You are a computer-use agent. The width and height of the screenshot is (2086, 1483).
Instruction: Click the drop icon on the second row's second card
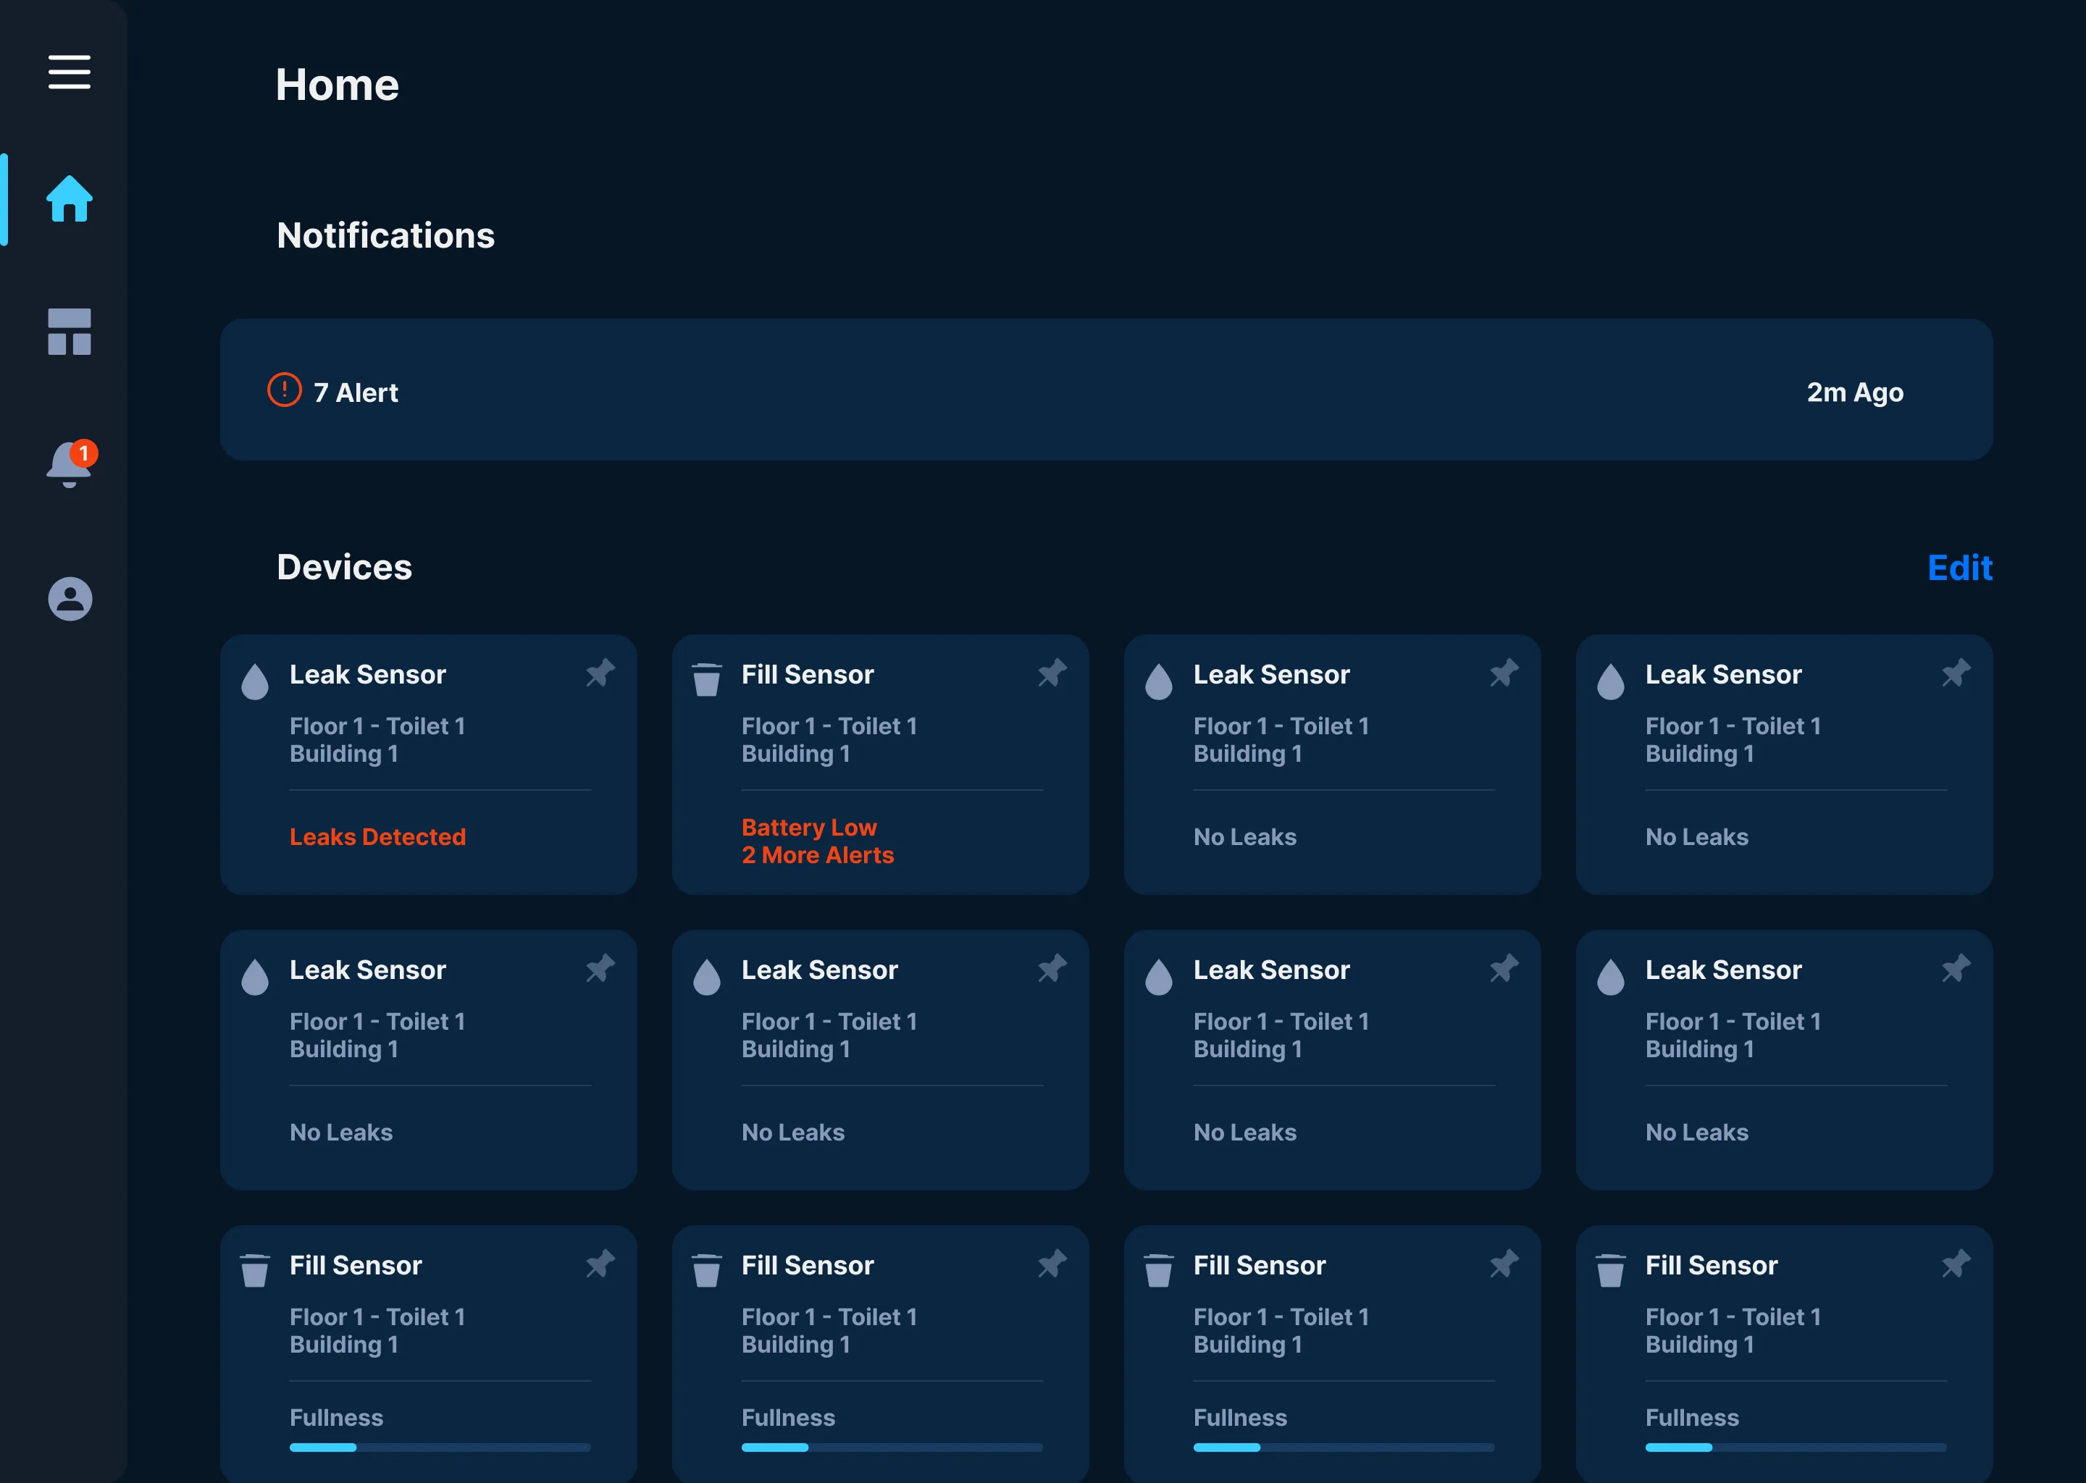coord(707,977)
